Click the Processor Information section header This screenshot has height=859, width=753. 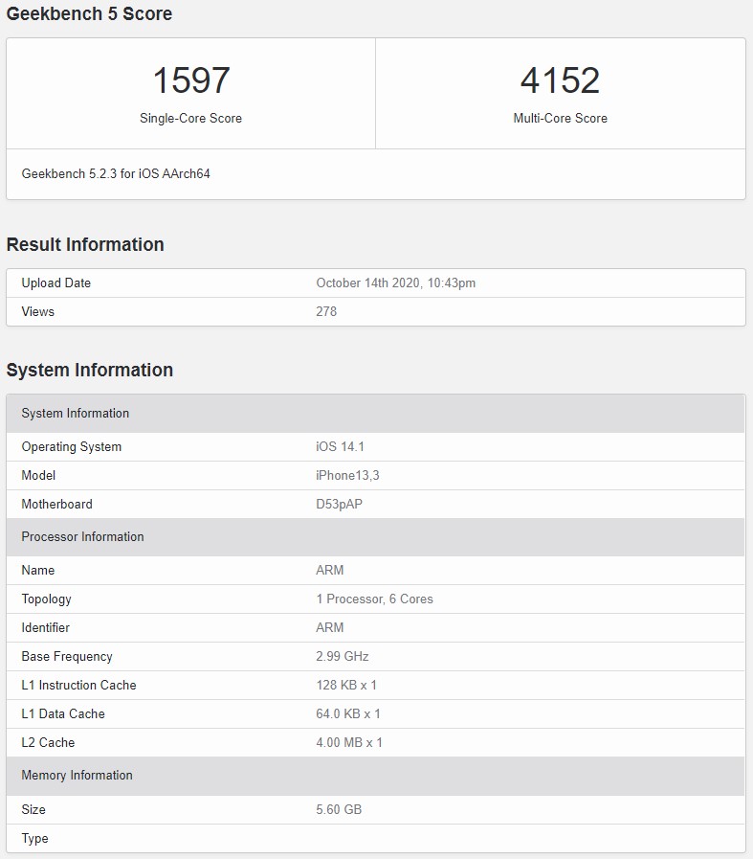[375, 537]
